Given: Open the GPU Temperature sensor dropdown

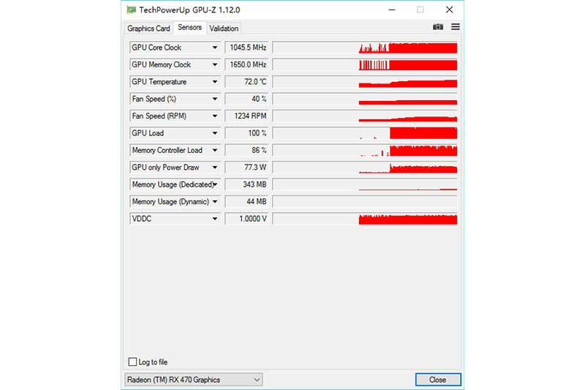Looking at the screenshot, I should 215,82.
